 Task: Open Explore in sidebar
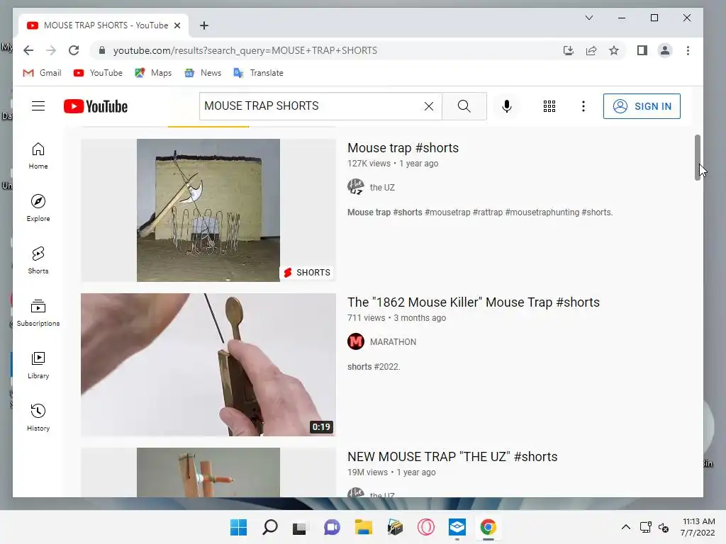coord(38,209)
